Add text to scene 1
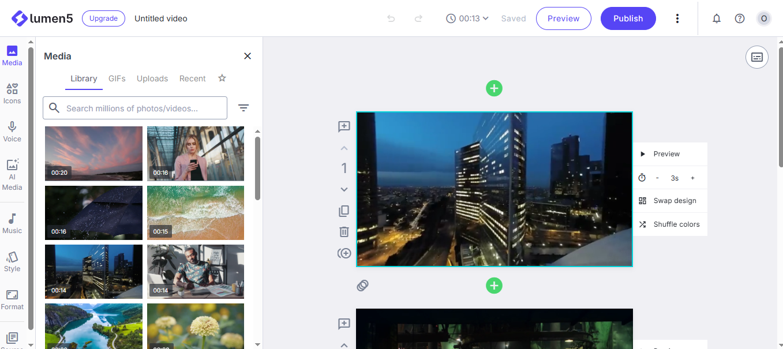Screen dimensions: 783x349 pyautogui.click(x=344, y=127)
